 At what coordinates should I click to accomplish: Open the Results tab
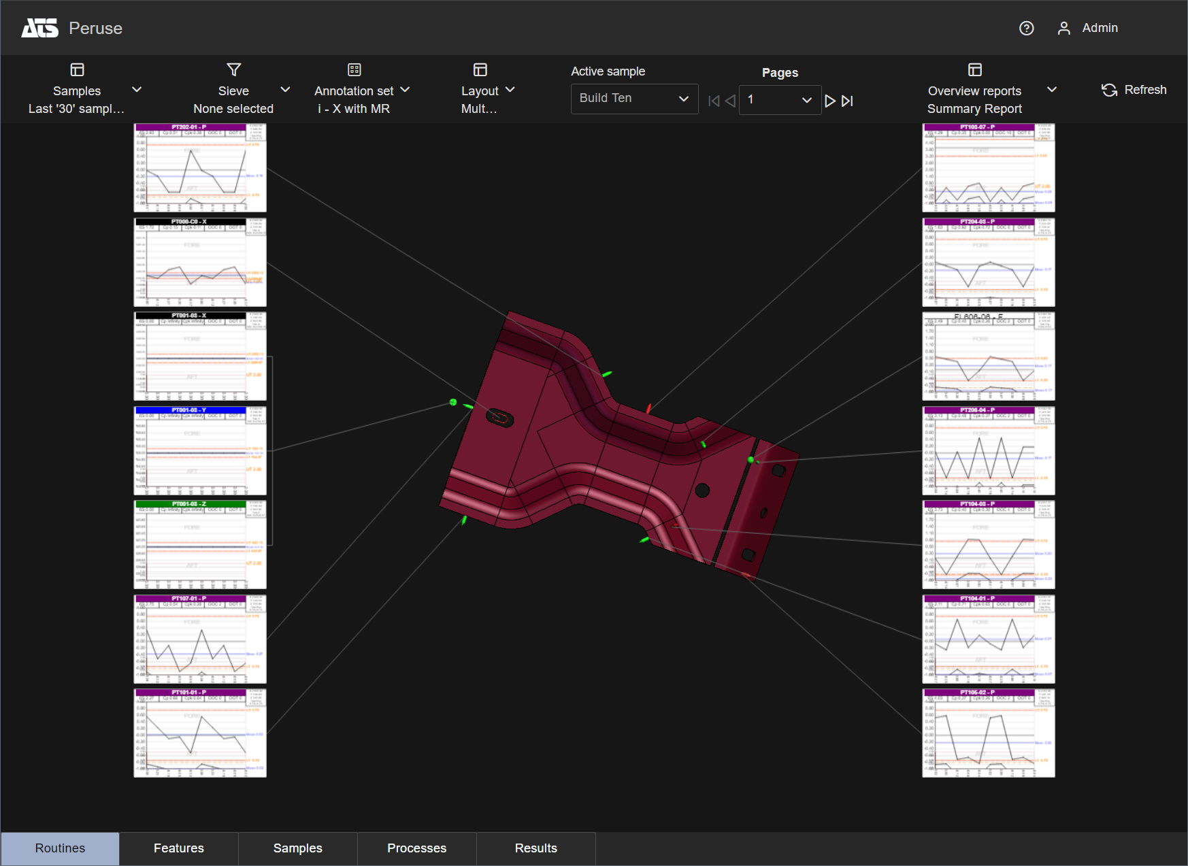point(535,848)
